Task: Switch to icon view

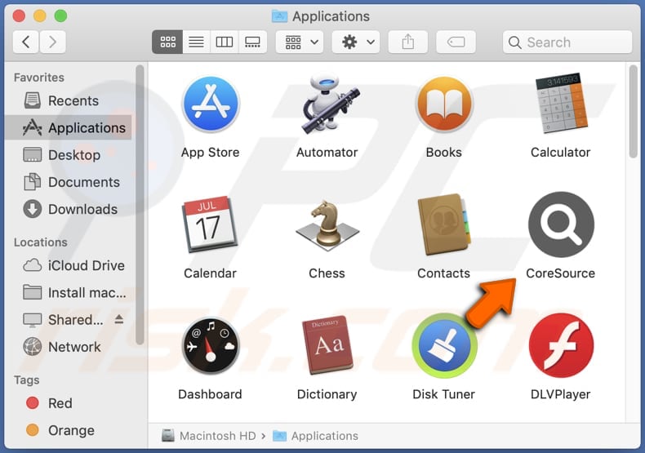Action: 167,42
